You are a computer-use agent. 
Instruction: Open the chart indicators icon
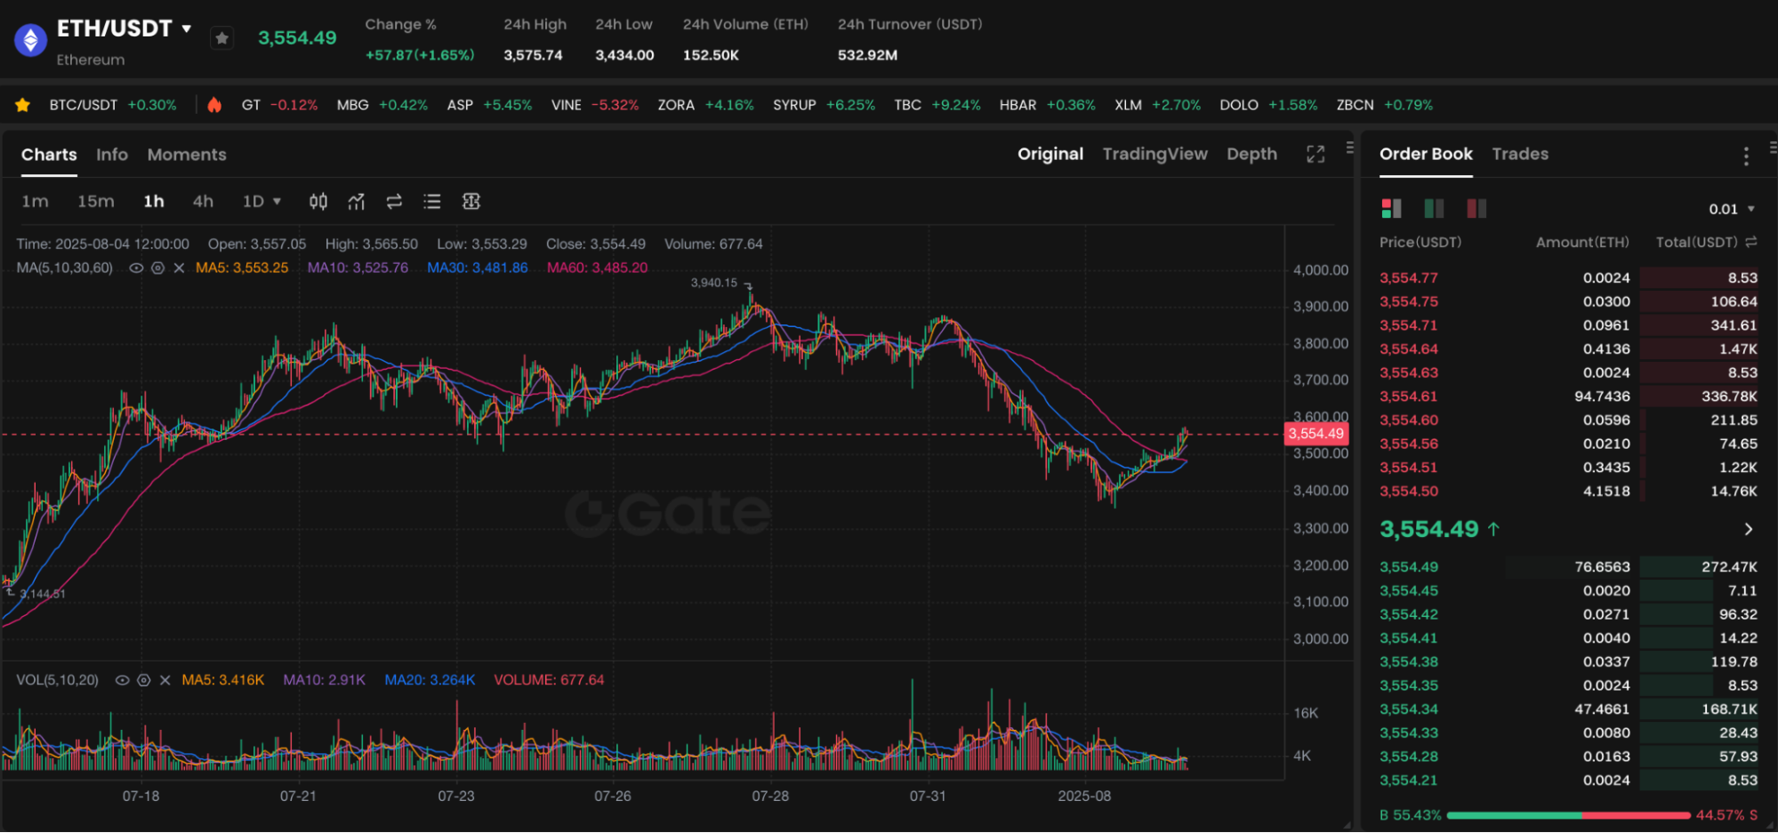[x=357, y=202]
